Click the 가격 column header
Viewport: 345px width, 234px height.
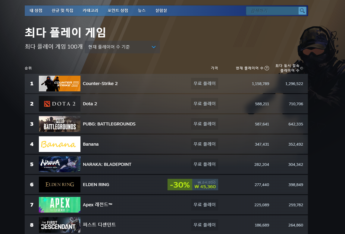click(214, 68)
